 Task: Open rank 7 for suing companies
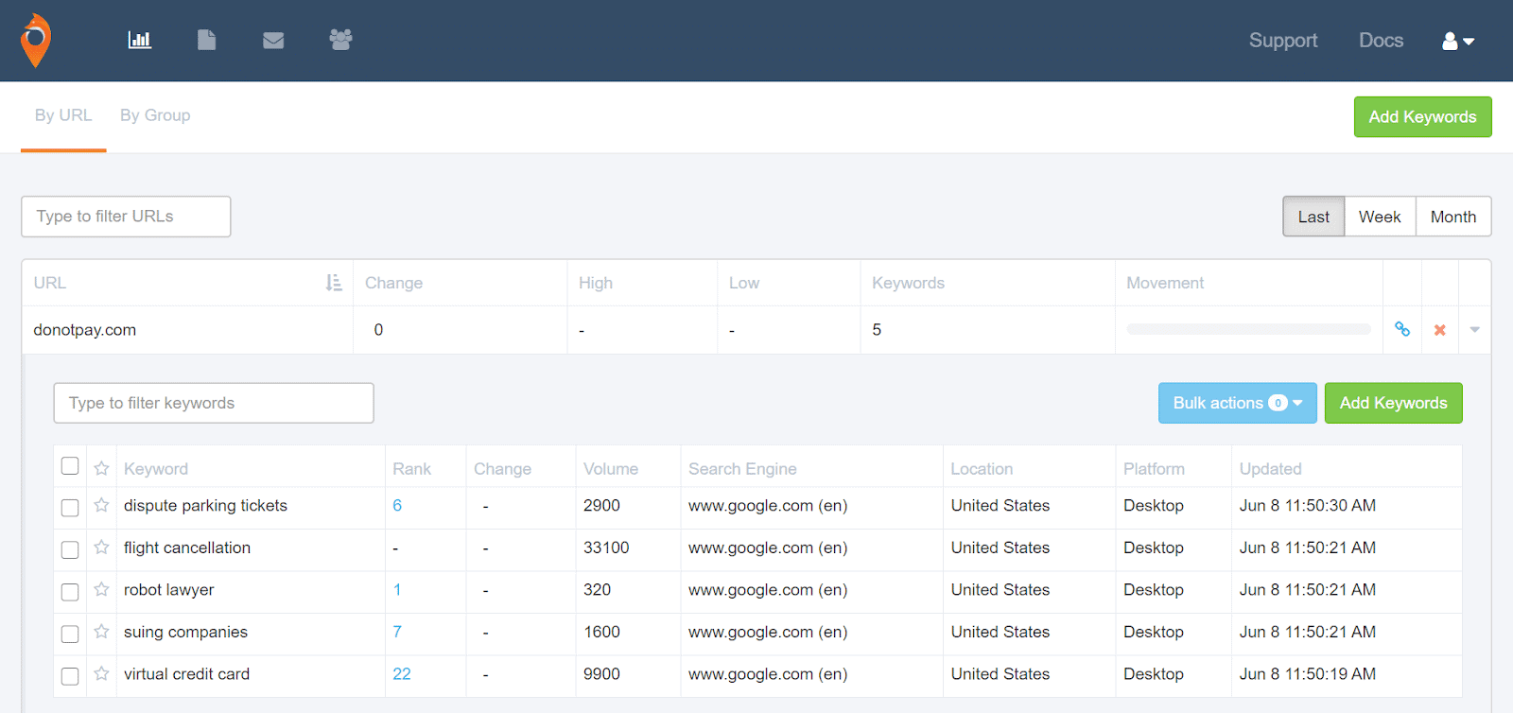coord(397,632)
